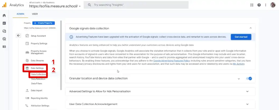Open Property Access Management
Screen dimensions: 279x110
39,52
